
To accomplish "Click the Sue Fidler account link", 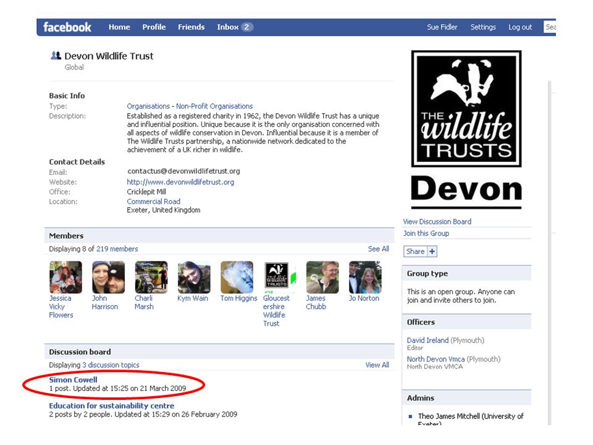I will coord(442,27).
